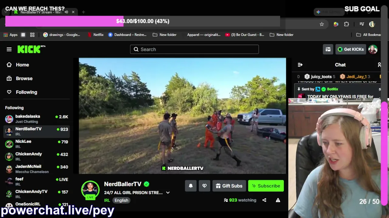The width and height of the screenshot is (389, 218).
Task: Select feef in the Following list
Action: [36, 181]
